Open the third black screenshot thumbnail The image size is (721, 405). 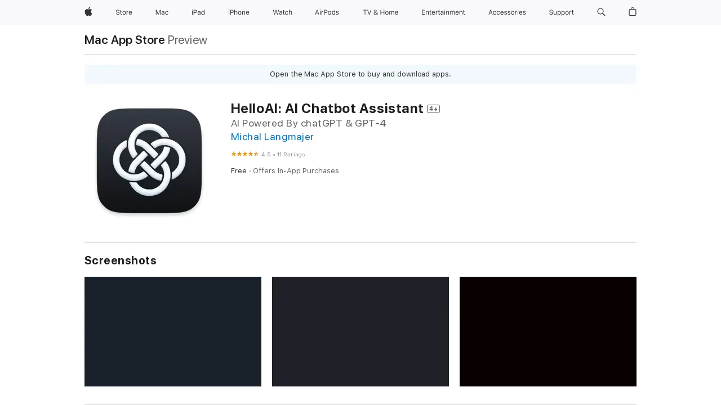548,331
